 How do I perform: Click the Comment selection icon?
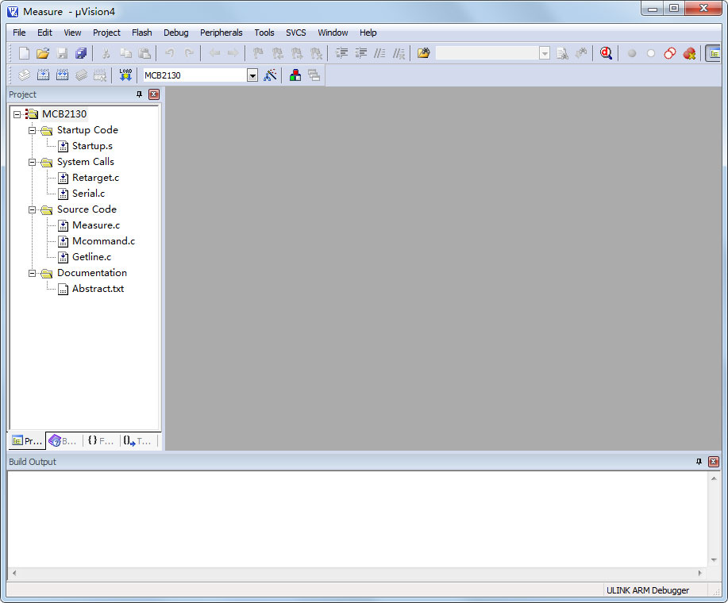(379, 53)
